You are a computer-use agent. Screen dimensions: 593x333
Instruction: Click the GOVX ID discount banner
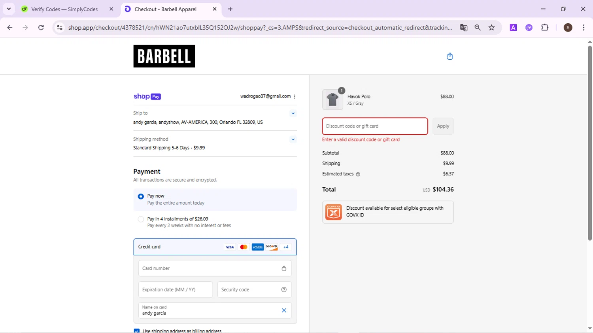coord(388,212)
